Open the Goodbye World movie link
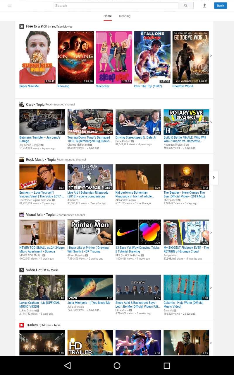Screen dimensions: 234x375 point(182,86)
